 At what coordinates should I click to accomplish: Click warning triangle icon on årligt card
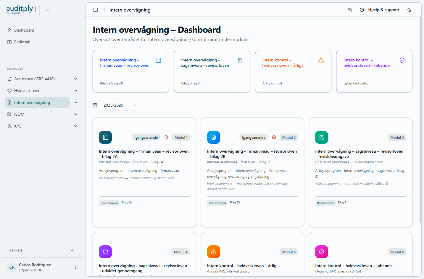click(x=321, y=60)
